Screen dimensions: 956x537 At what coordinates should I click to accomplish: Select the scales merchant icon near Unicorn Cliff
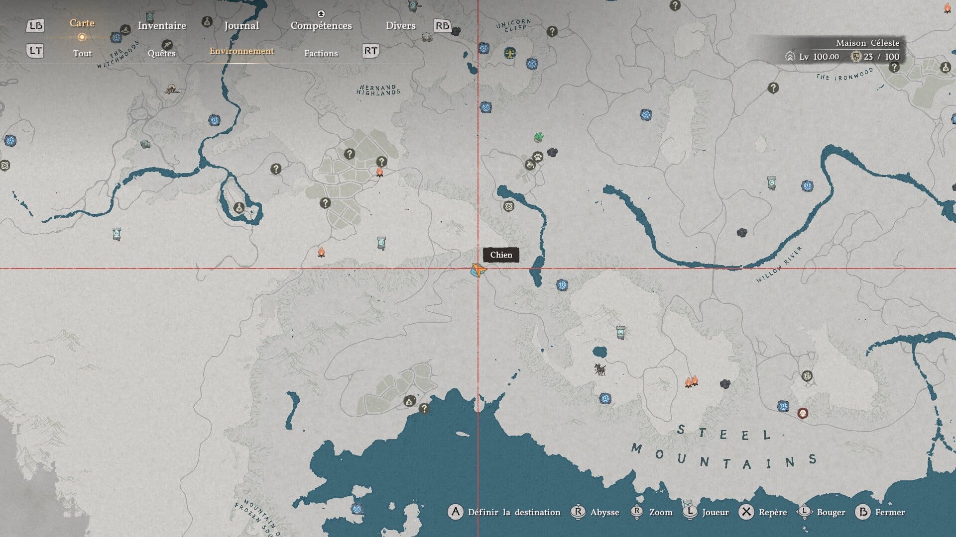pyautogui.click(x=509, y=52)
